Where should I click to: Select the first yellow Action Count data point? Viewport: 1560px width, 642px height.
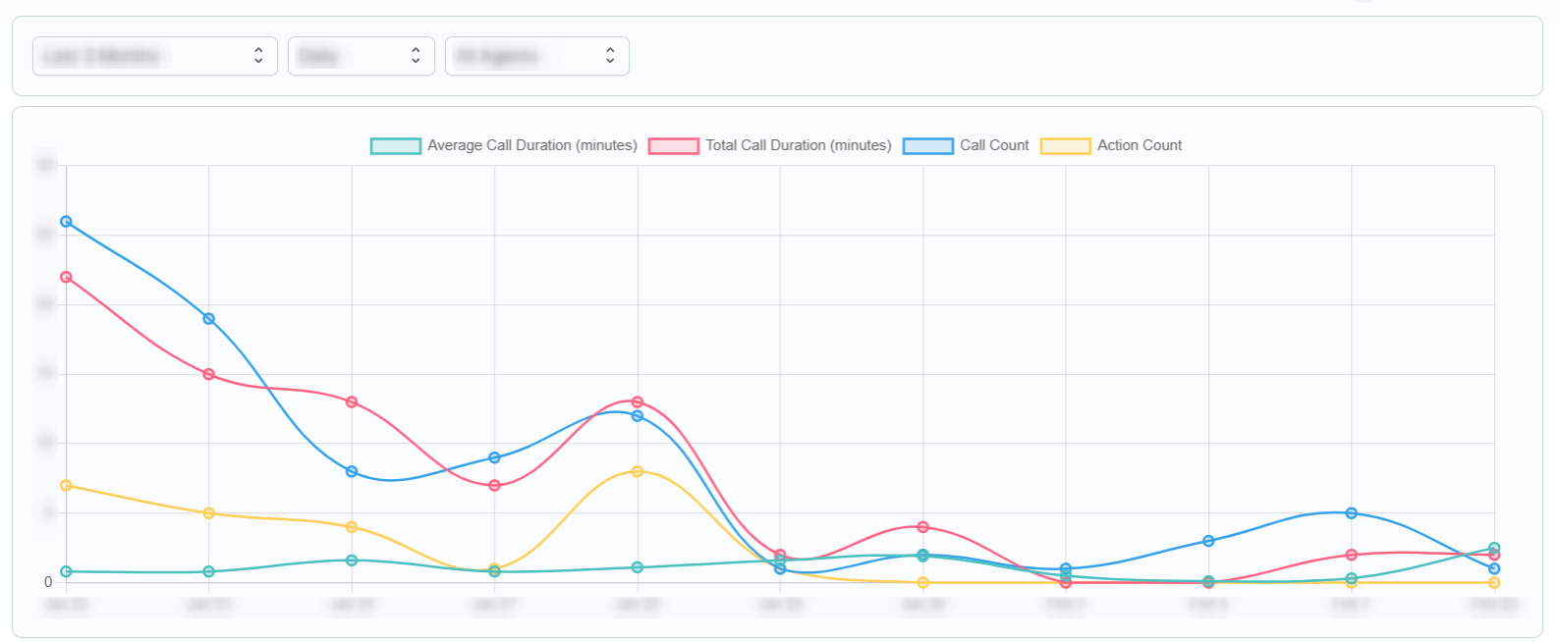(x=66, y=486)
